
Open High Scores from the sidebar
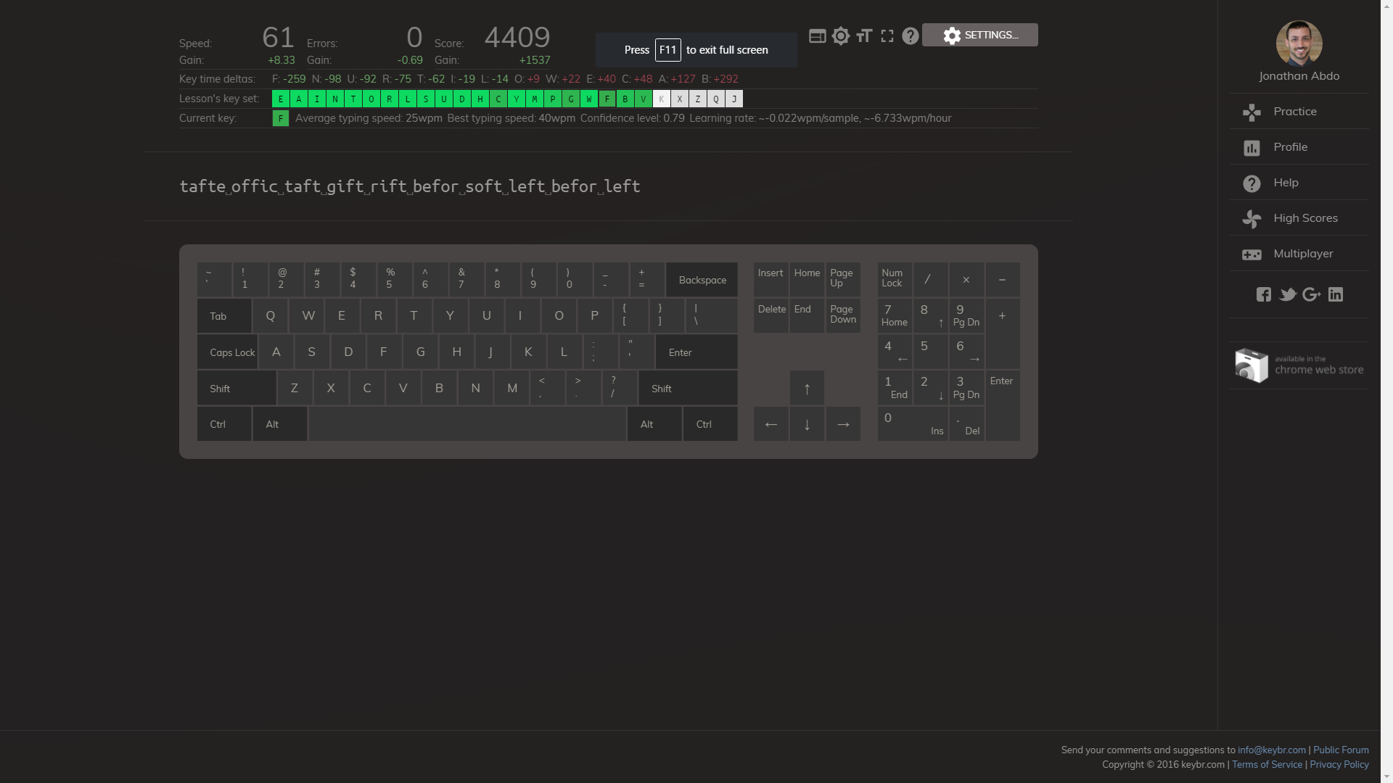pyautogui.click(x=1306, y=217)
